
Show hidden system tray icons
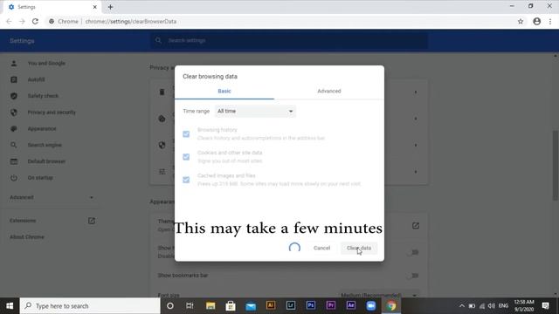click(x=462, y=306)
